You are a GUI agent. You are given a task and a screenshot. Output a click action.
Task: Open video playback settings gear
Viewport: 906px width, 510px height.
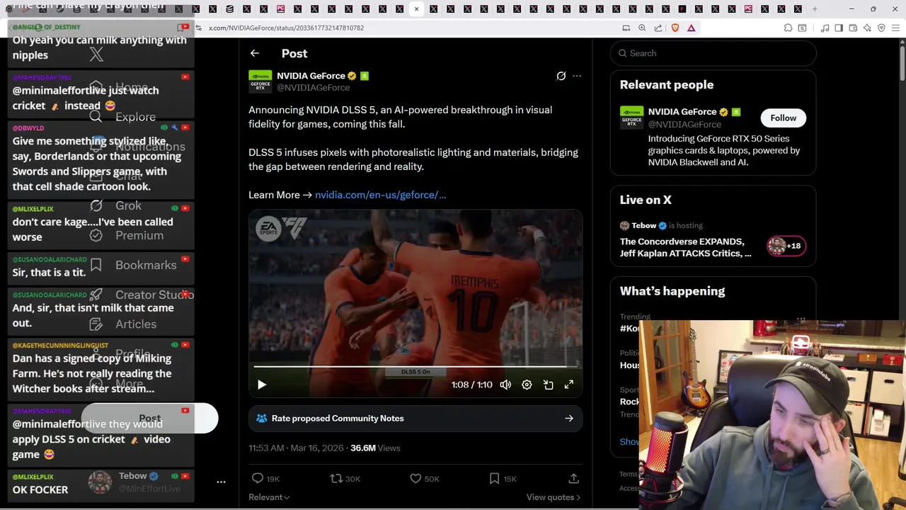tap(527, 385)
